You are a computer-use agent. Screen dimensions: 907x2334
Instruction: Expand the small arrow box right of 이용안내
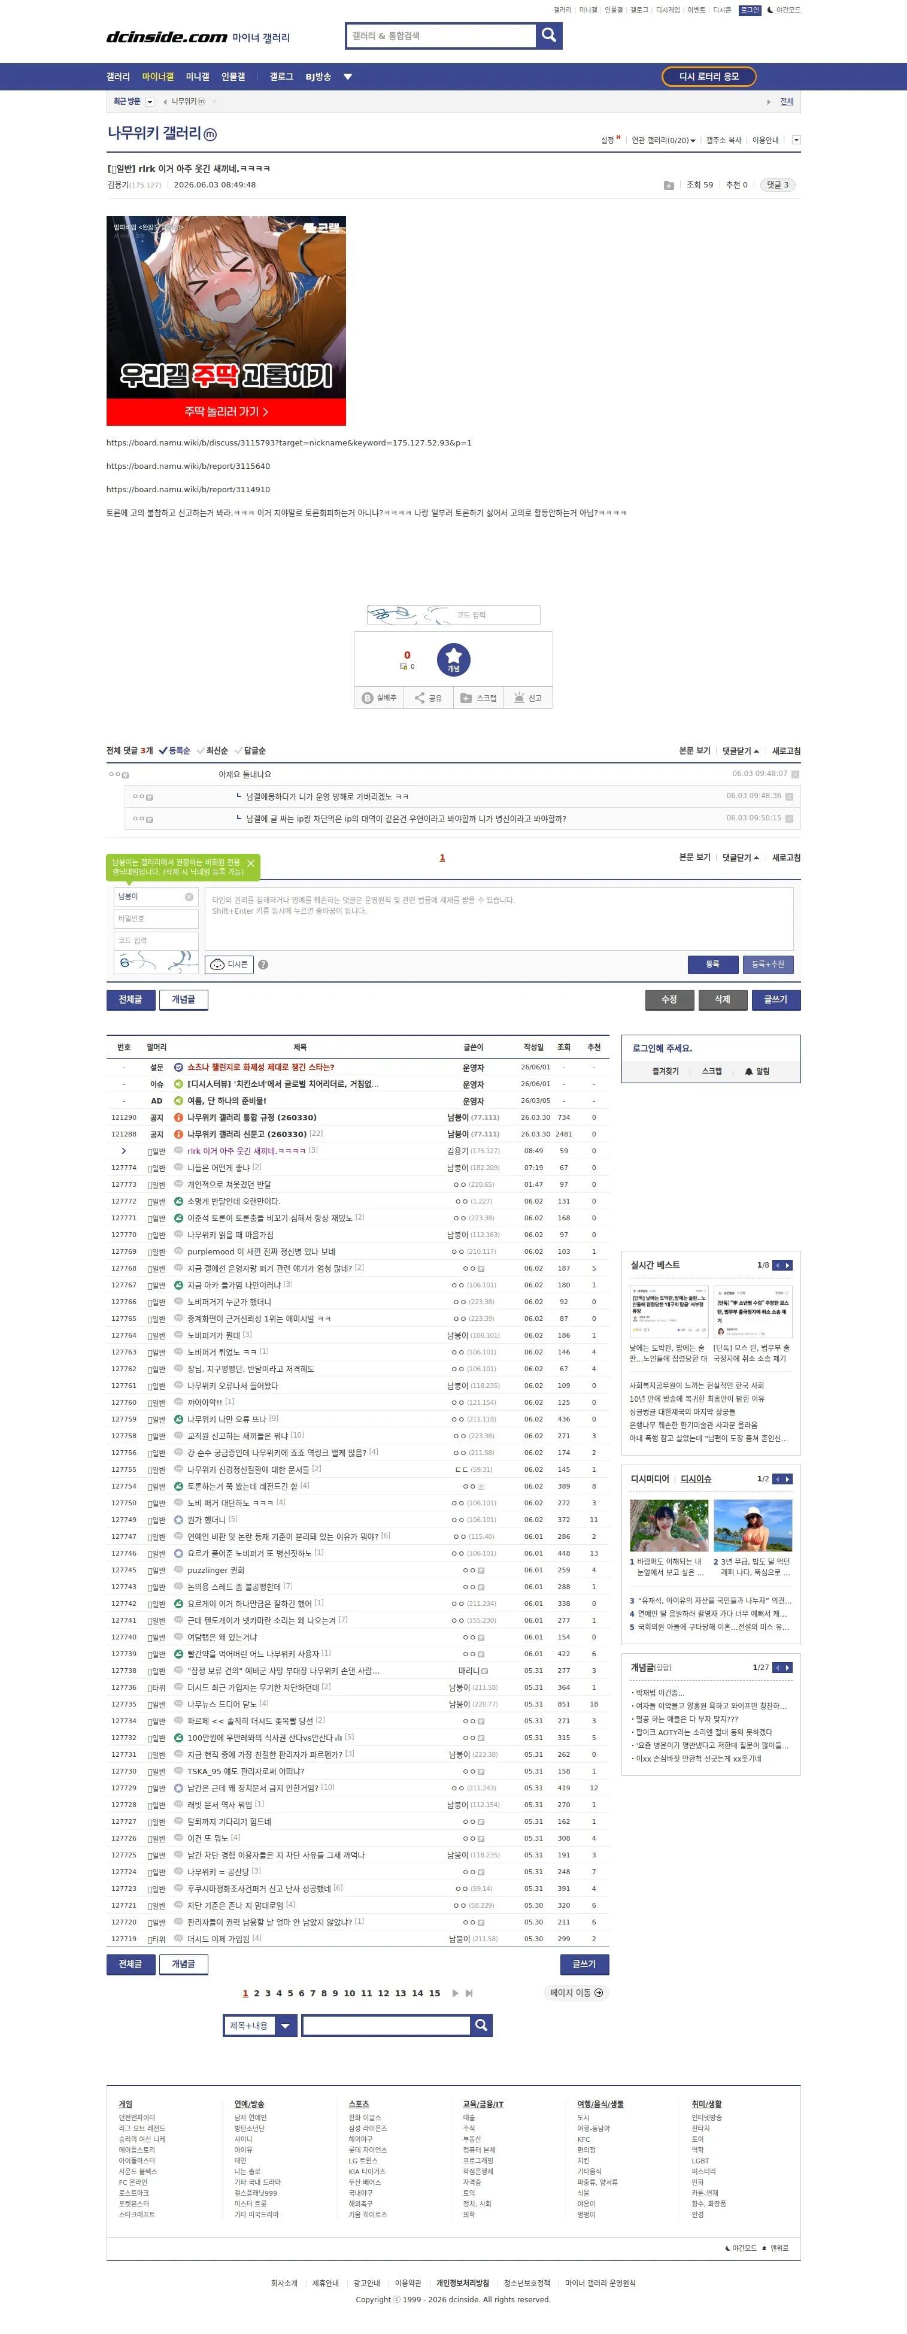click(796, 141)
